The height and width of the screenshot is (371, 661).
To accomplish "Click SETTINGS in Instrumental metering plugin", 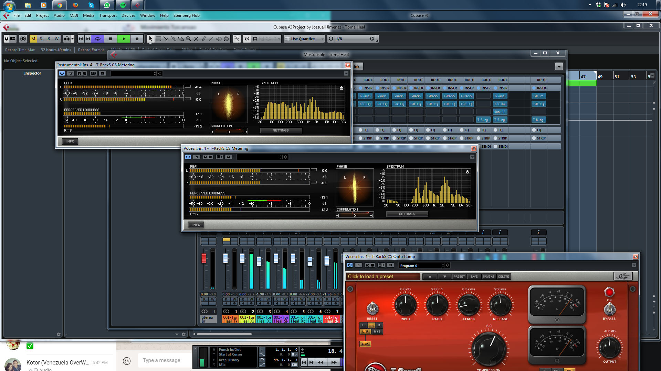I will [281, 131].
